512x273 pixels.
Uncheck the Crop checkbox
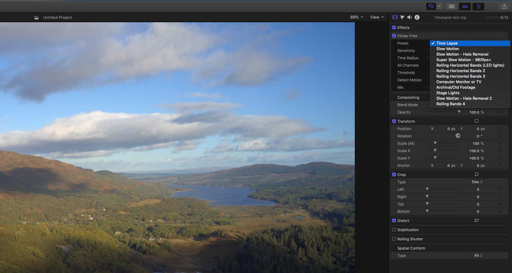[x=394, y=175]
